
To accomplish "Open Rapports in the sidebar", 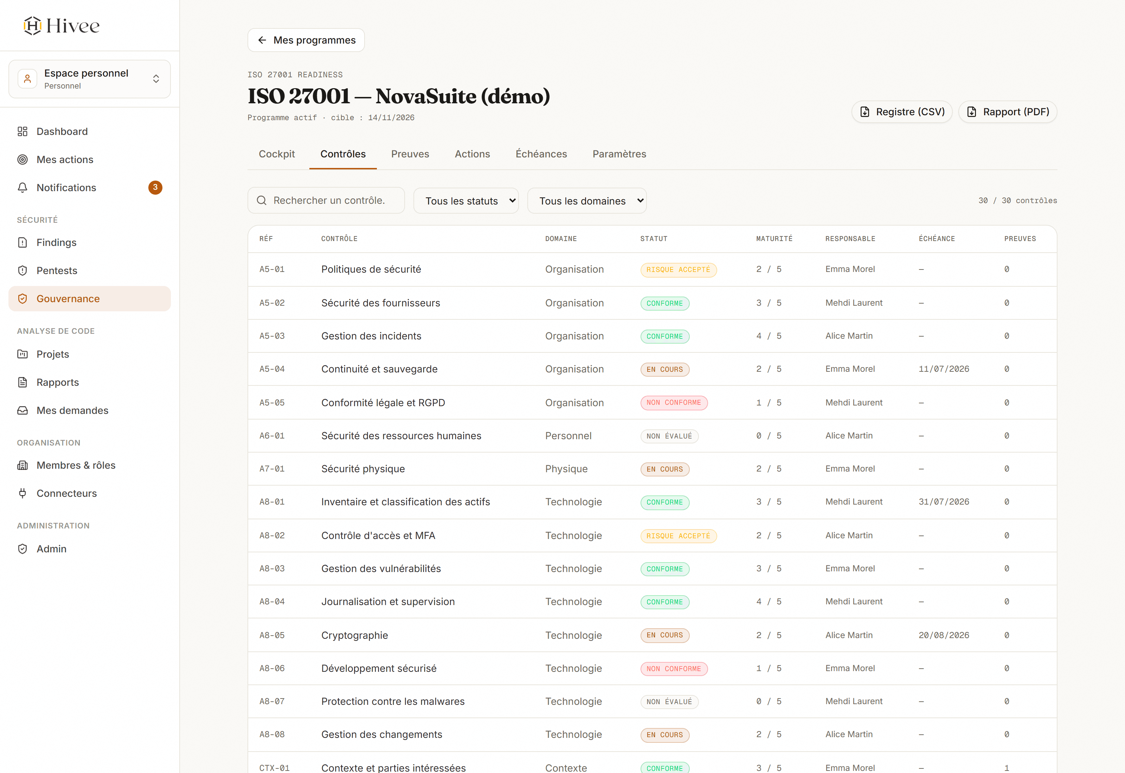I will pos(90,382).
